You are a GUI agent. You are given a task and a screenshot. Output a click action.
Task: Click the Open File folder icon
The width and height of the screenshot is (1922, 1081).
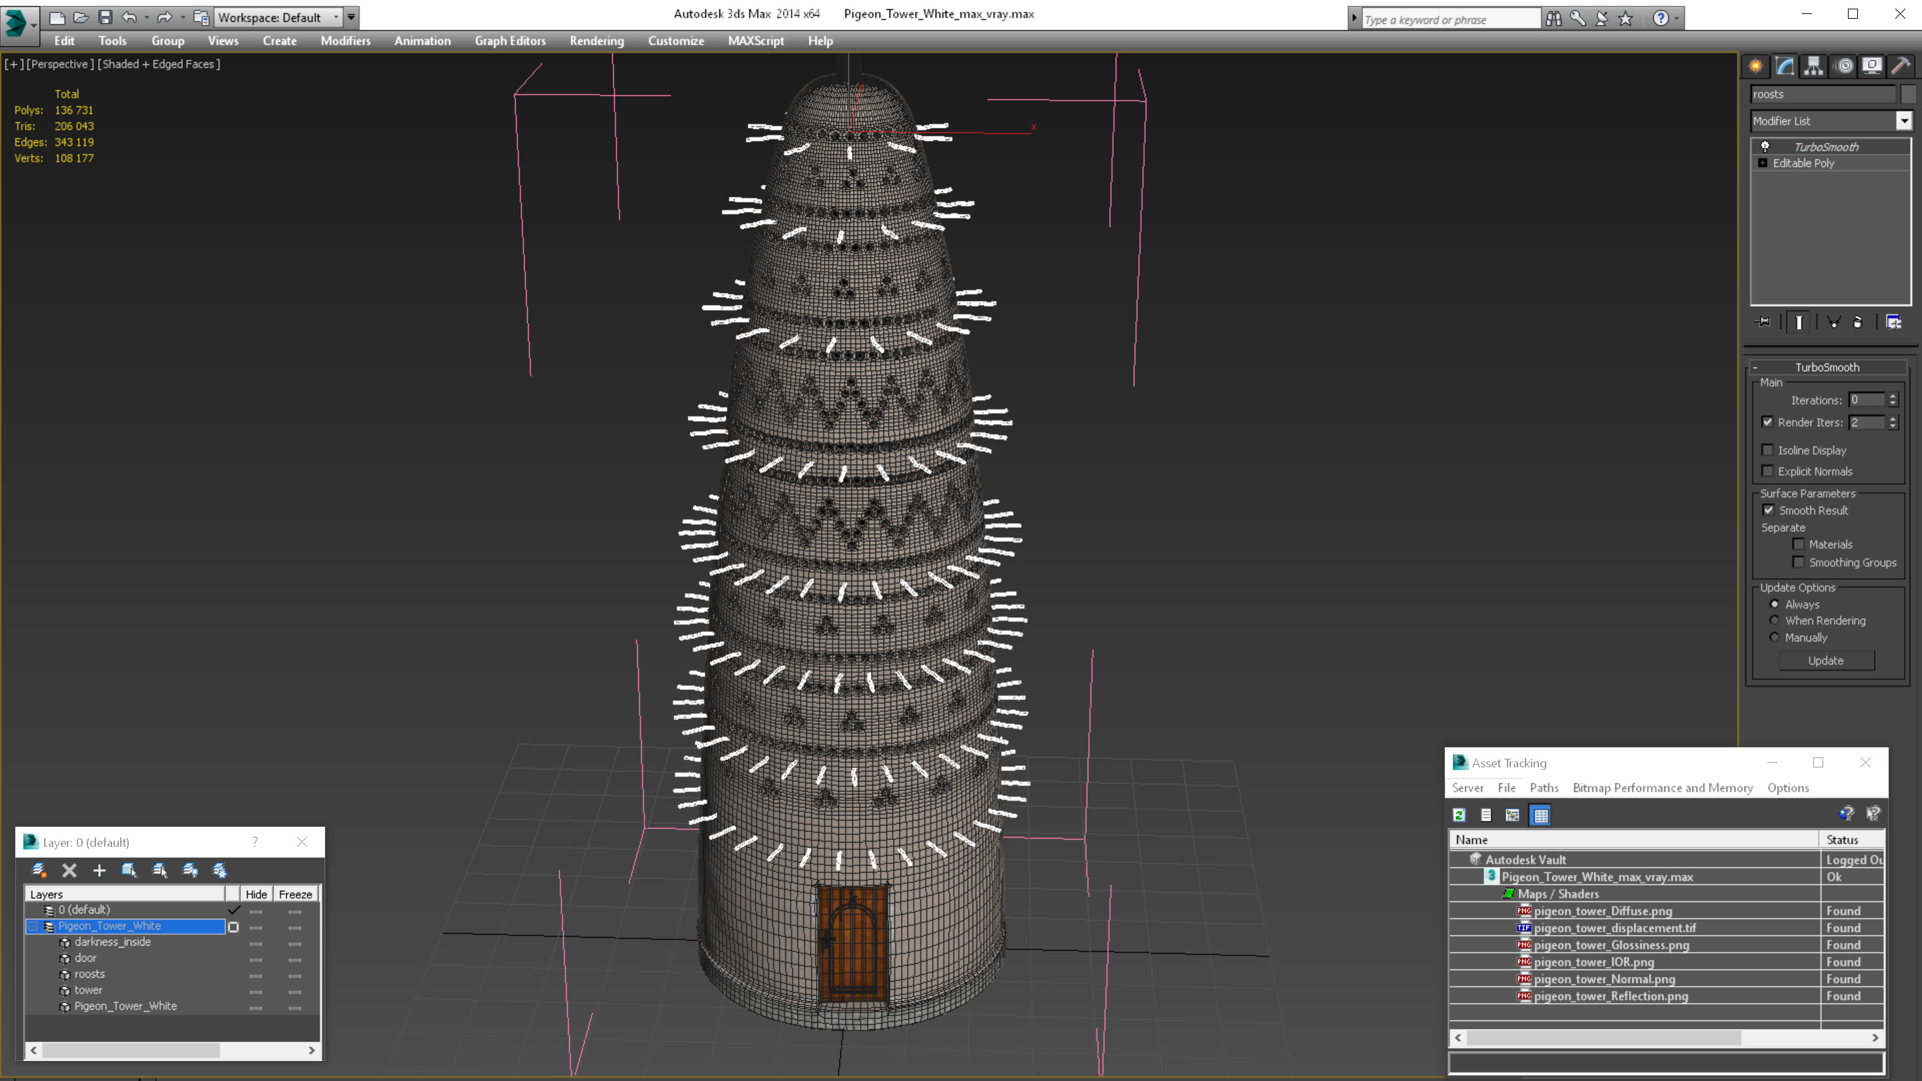[x=81, y=17]
